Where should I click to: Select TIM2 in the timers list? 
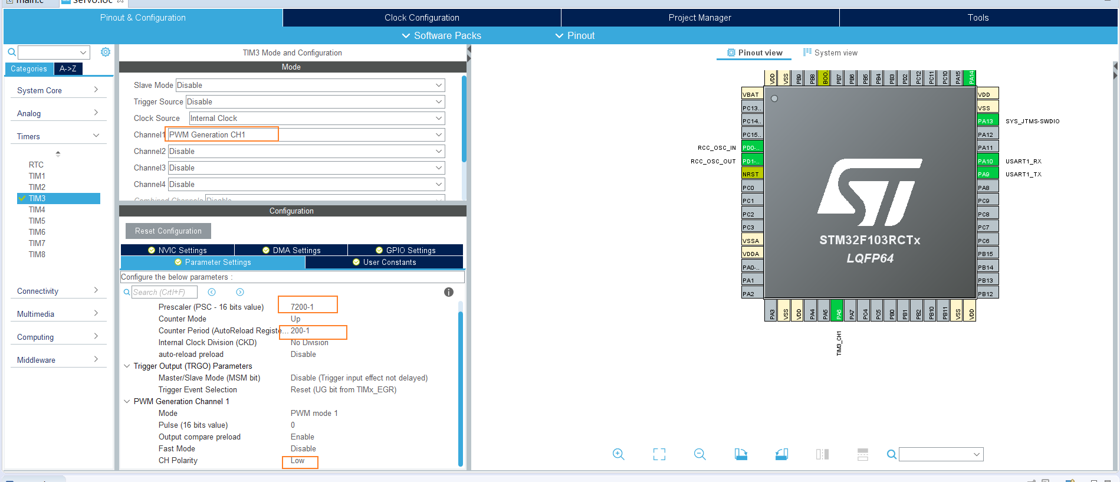[37, 187]
